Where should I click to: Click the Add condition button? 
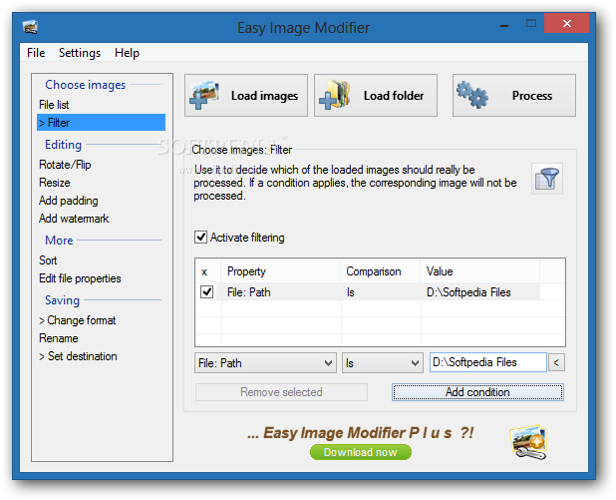477,392
